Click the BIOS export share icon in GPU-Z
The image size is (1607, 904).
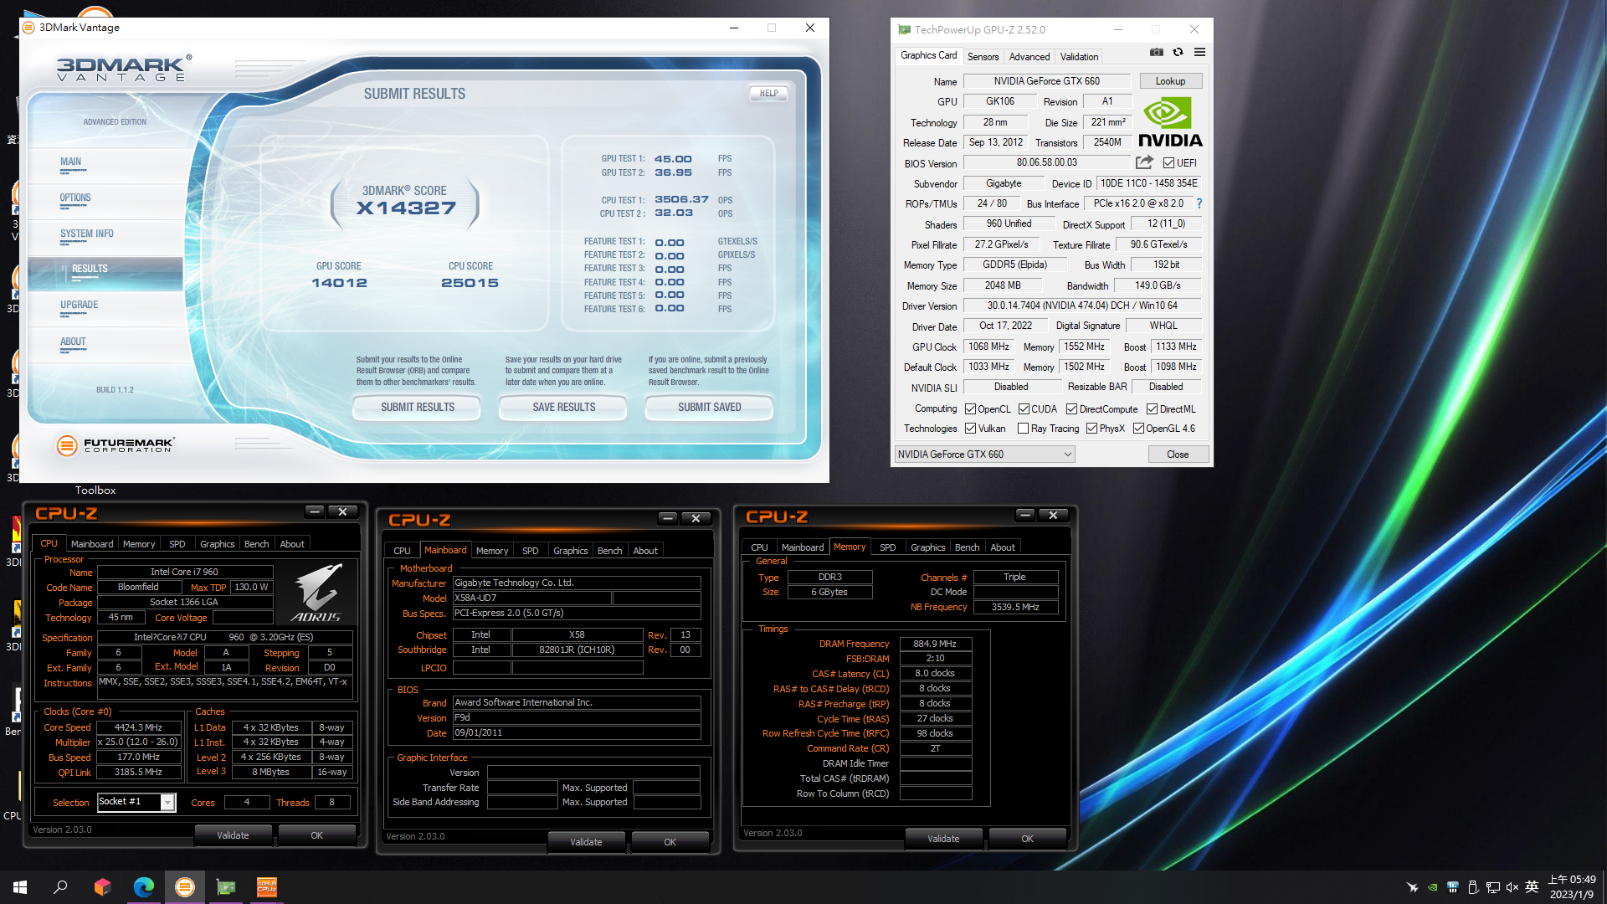tap(1144, 162)
